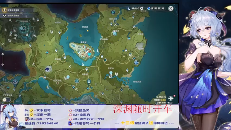This screenshot has width=231, height=130.
Task: Select the round boss icon north of 望风山地
Action: [x=113, y=12]
